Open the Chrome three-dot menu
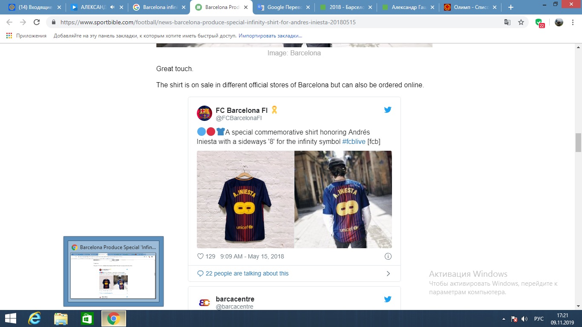Image resolution: width=582 pixels, height=327 pixels. [x=573, y=23]
